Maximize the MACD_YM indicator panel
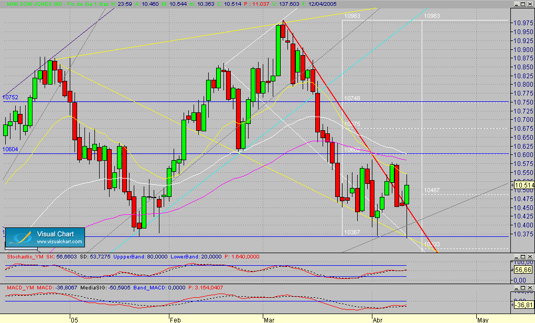535x323 pixels. point(523,287)
